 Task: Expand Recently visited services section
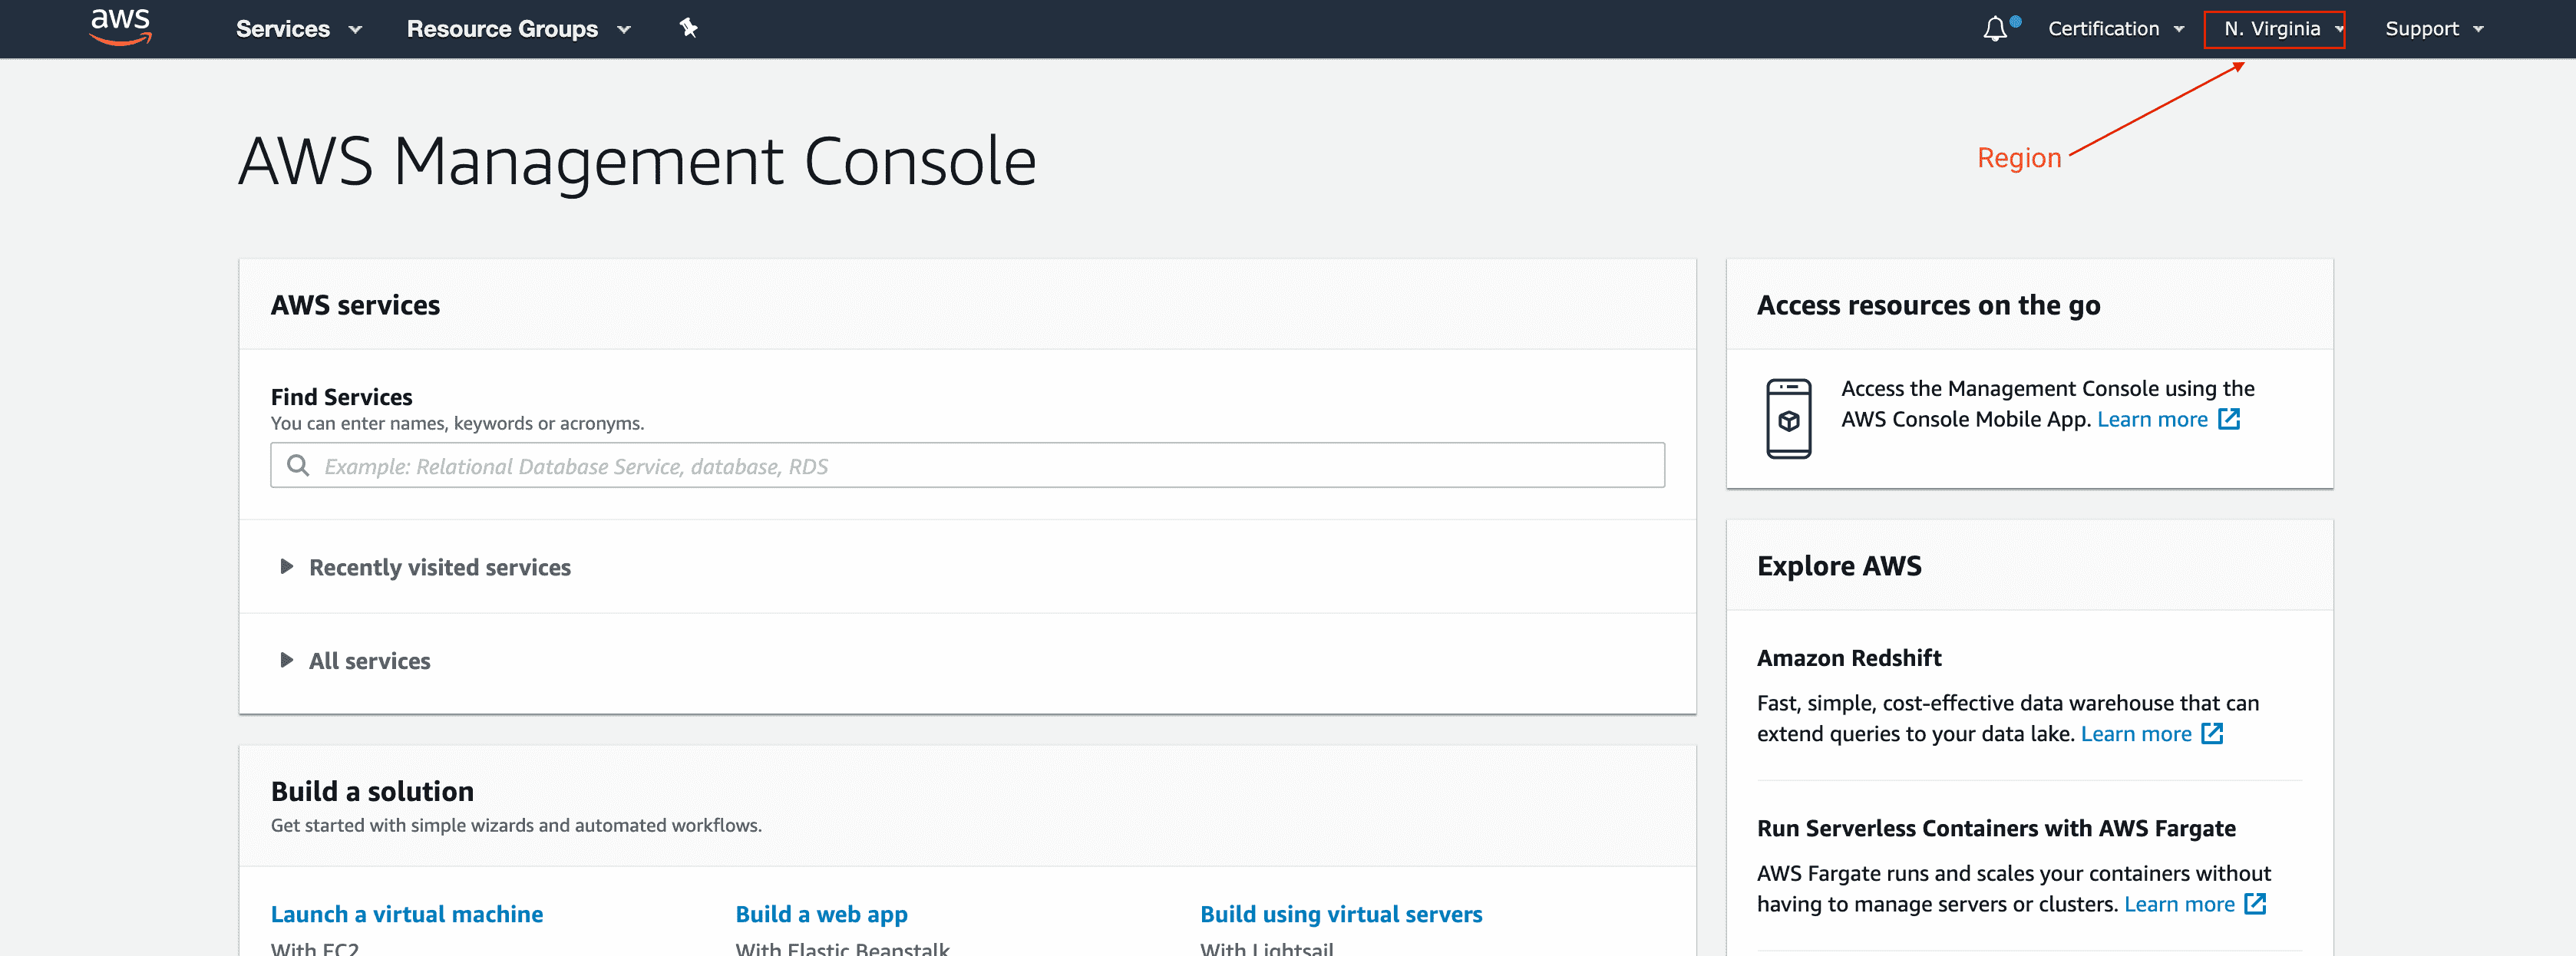tap(425, 567)
